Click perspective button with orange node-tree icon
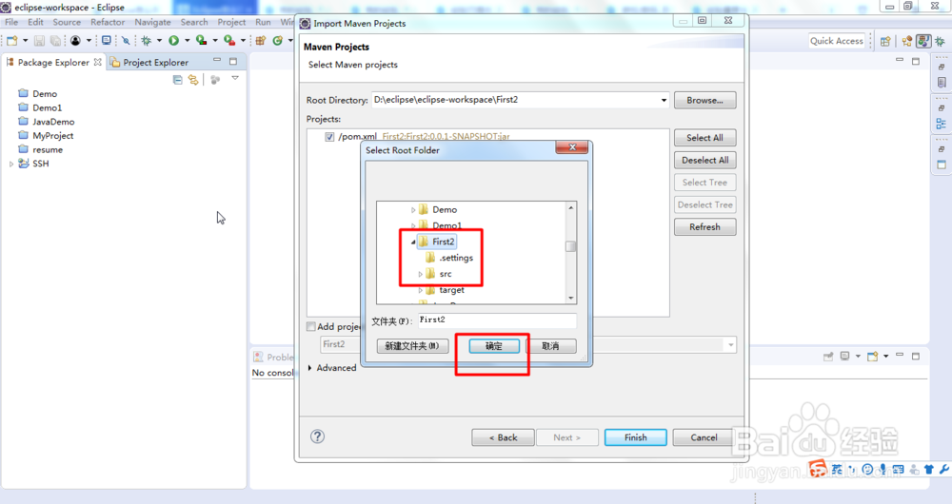 pos(907,41)
